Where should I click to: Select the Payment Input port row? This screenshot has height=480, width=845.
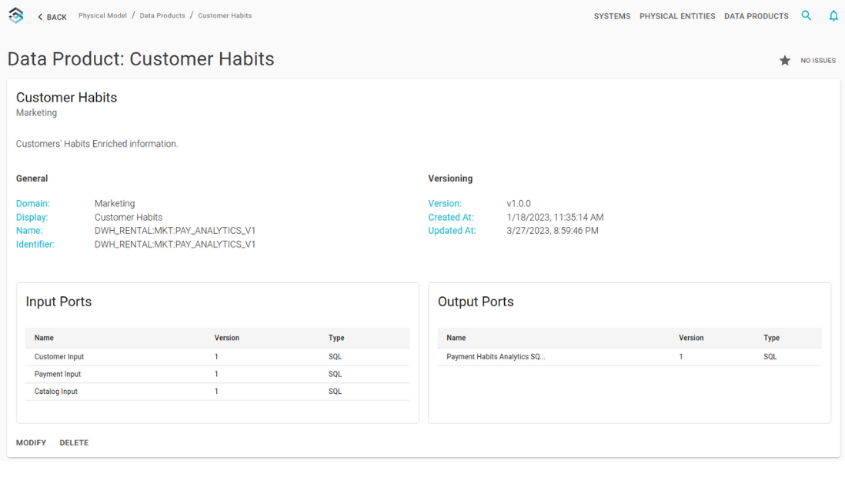click(218, 374)
